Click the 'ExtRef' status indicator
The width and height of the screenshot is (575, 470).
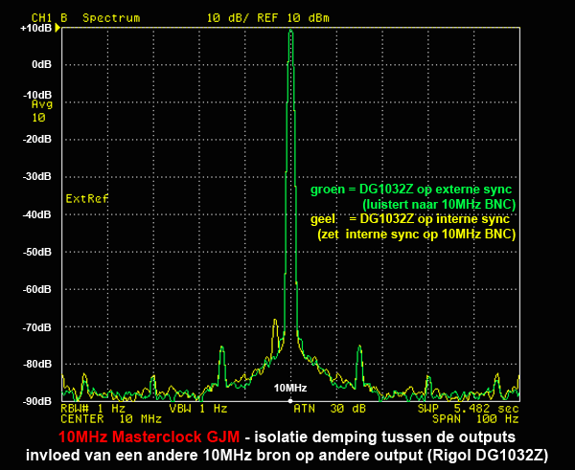point(87,199)
